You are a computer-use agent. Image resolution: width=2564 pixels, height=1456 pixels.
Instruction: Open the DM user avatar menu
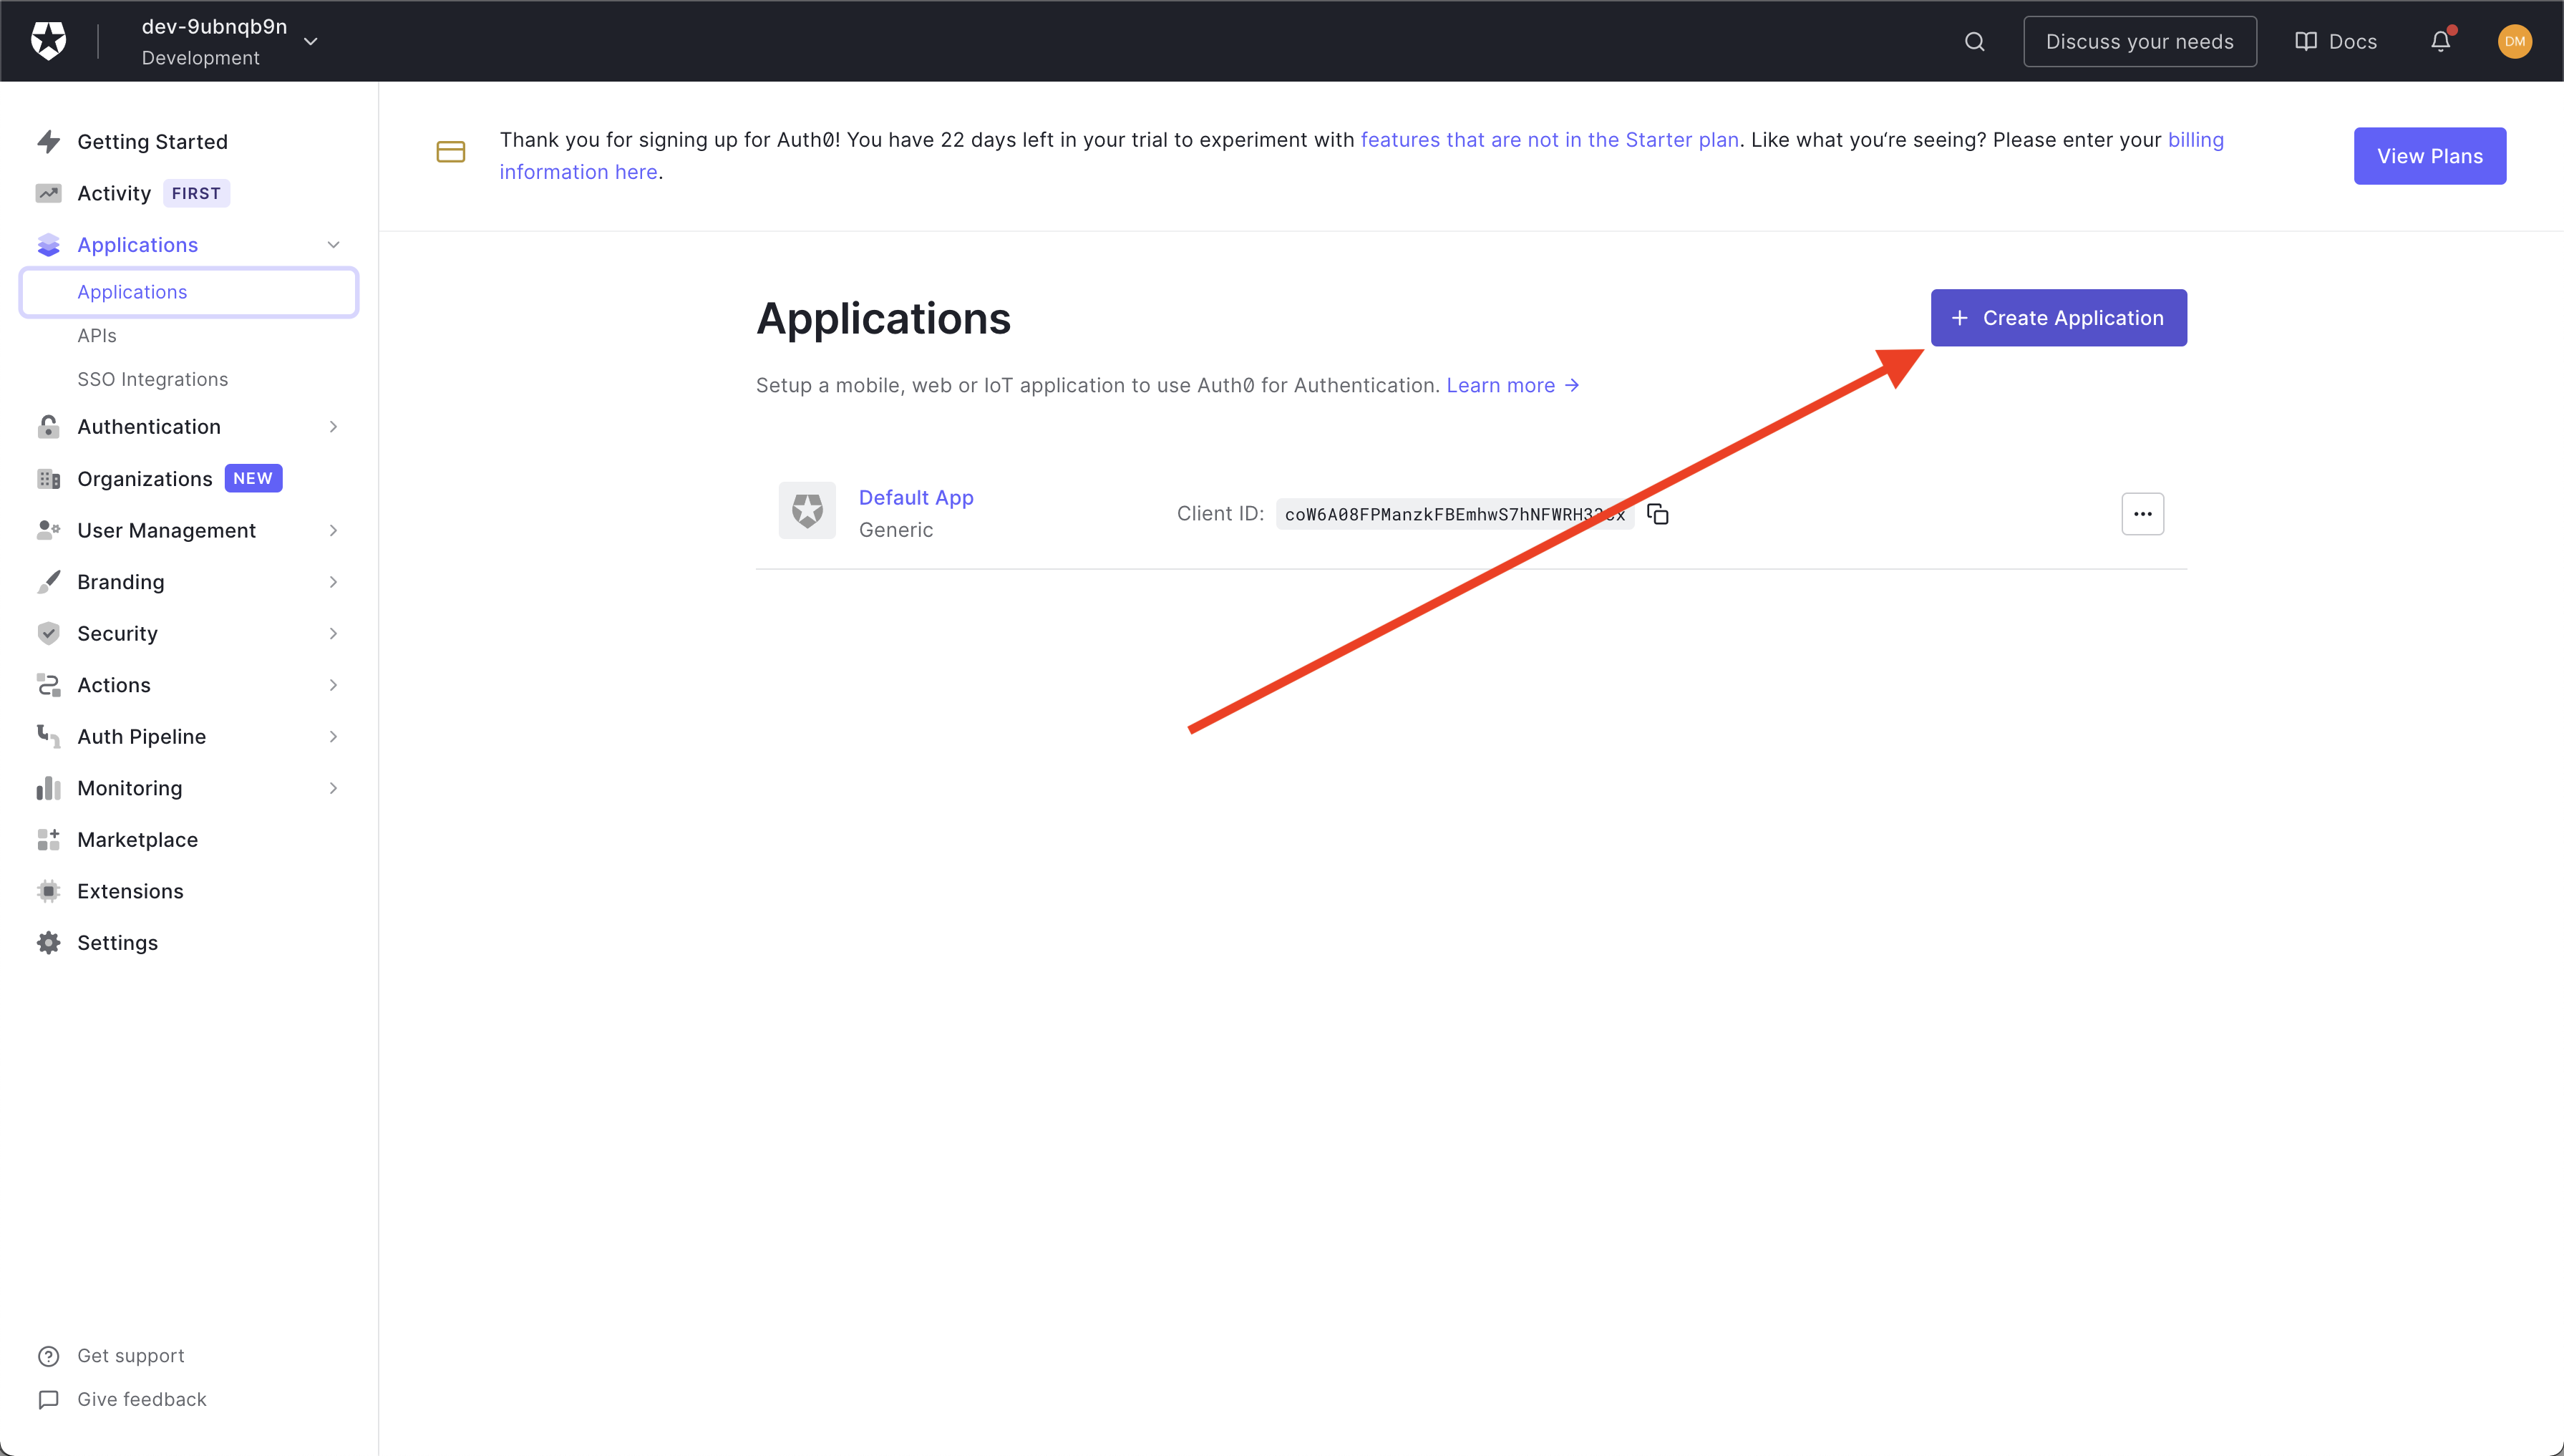pyautogui.click(x=2514, y=41)
